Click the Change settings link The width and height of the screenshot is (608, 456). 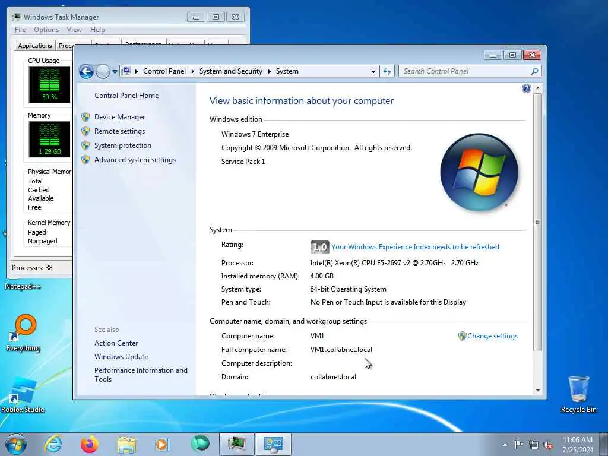(492, 336)
